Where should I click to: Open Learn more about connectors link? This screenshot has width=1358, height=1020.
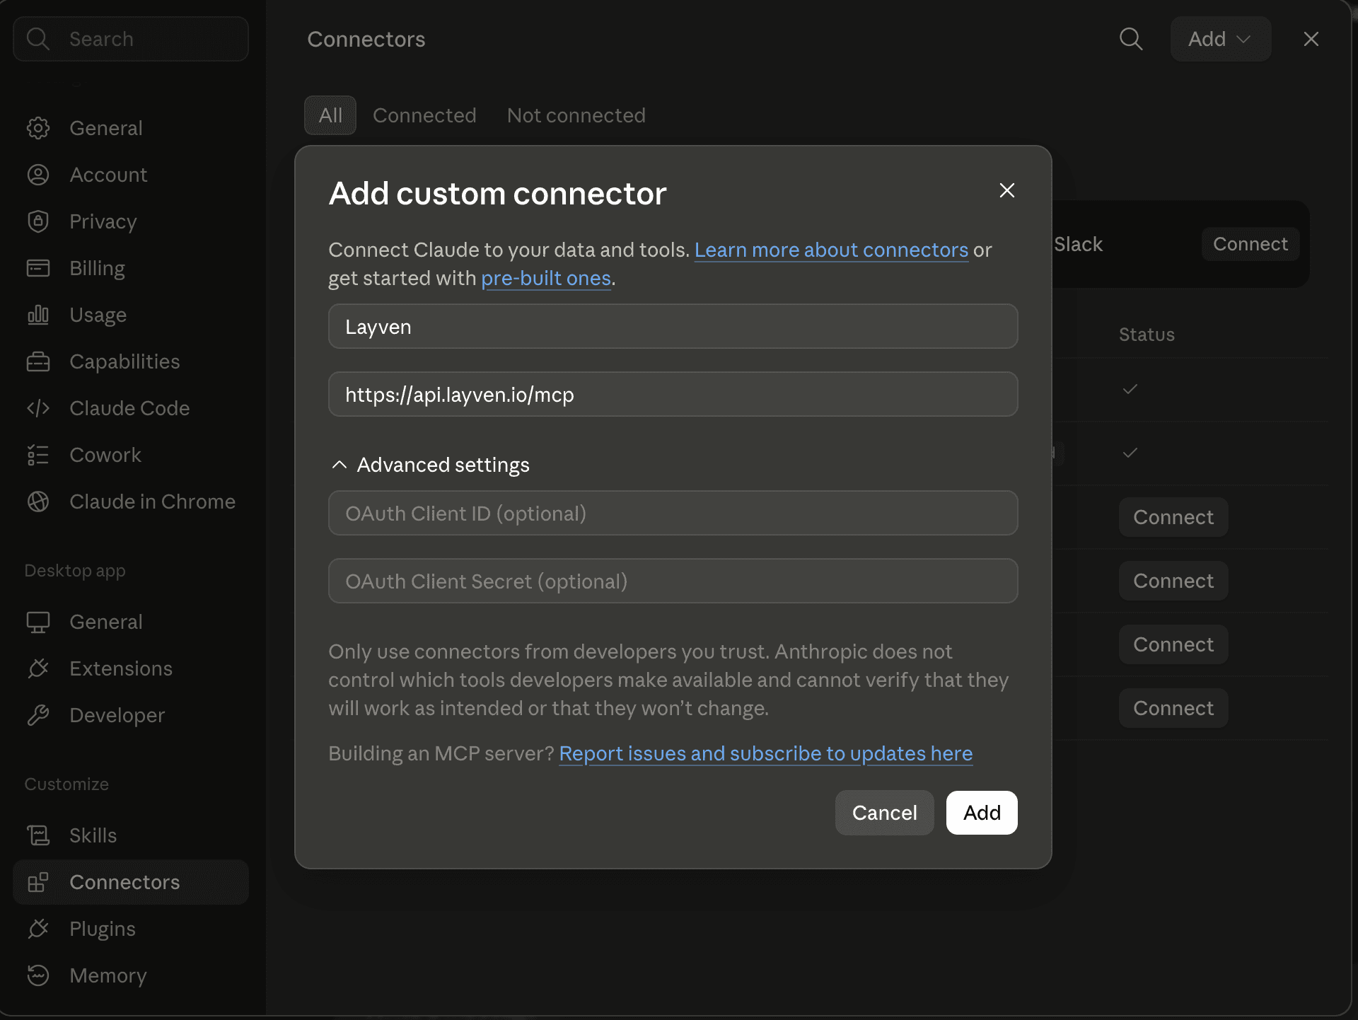pyautogui.click(x=831, y=250)
